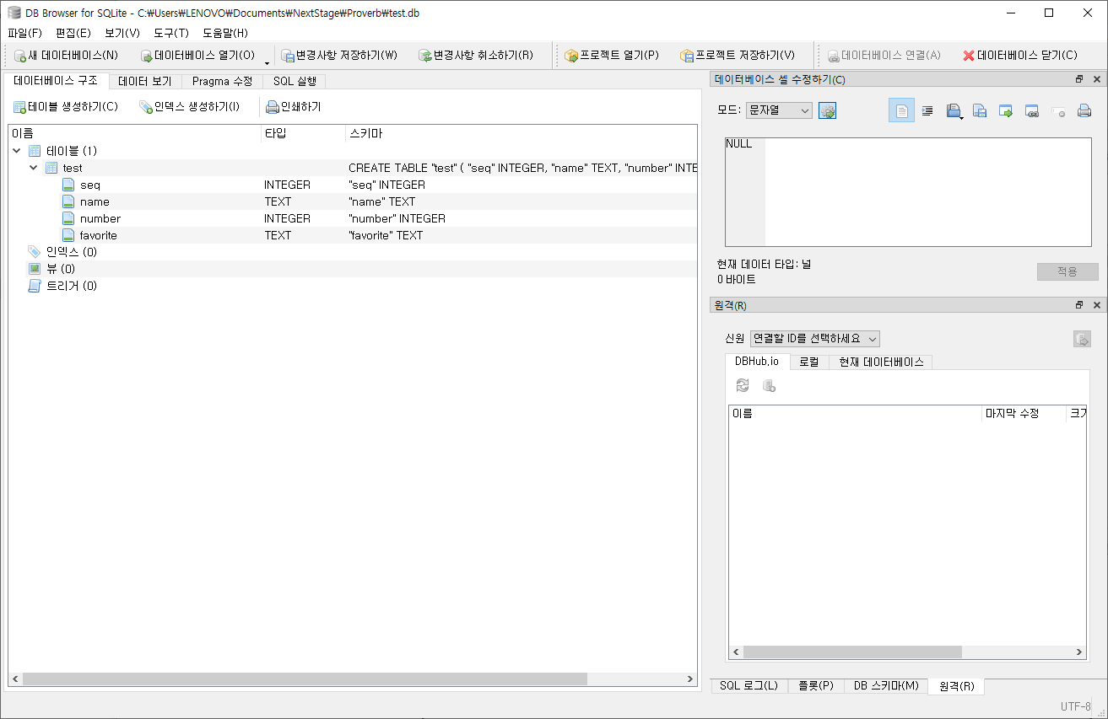The height and width of the screenshot is (719, 1108).
Task: Close the 원격(R) panel
Action: tap(1097, 305)
